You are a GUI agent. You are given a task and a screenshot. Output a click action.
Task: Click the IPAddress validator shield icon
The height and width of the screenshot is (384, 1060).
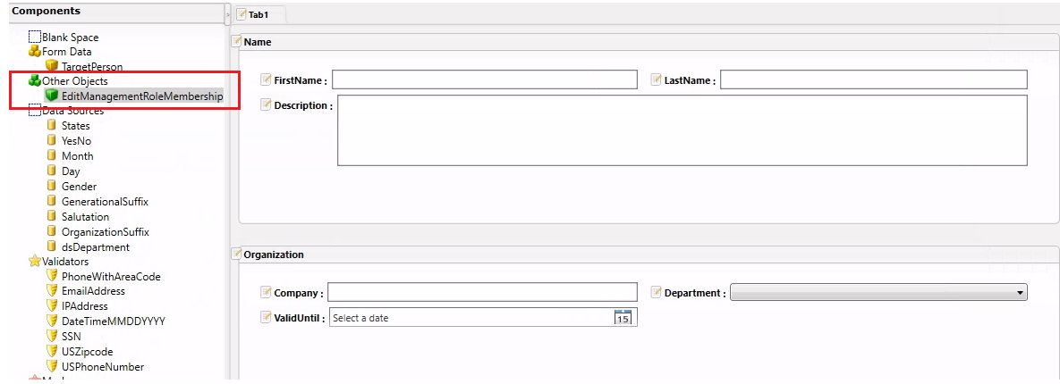coord(51,305)
